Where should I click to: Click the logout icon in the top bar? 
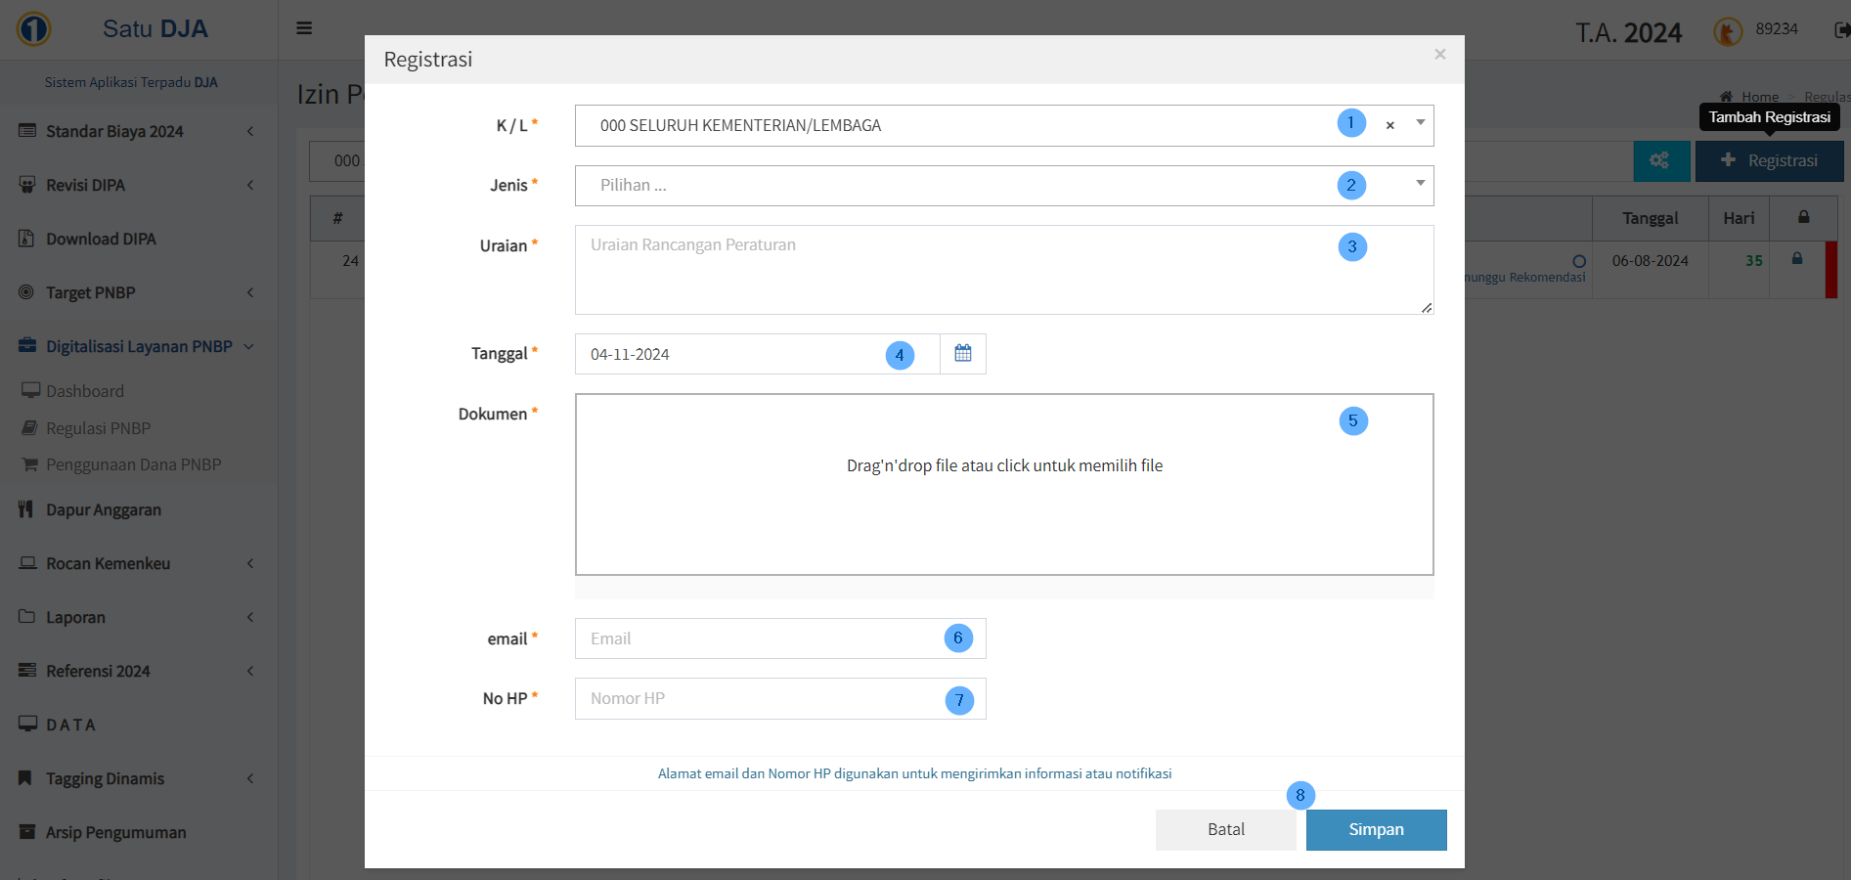click(1840, 30)
